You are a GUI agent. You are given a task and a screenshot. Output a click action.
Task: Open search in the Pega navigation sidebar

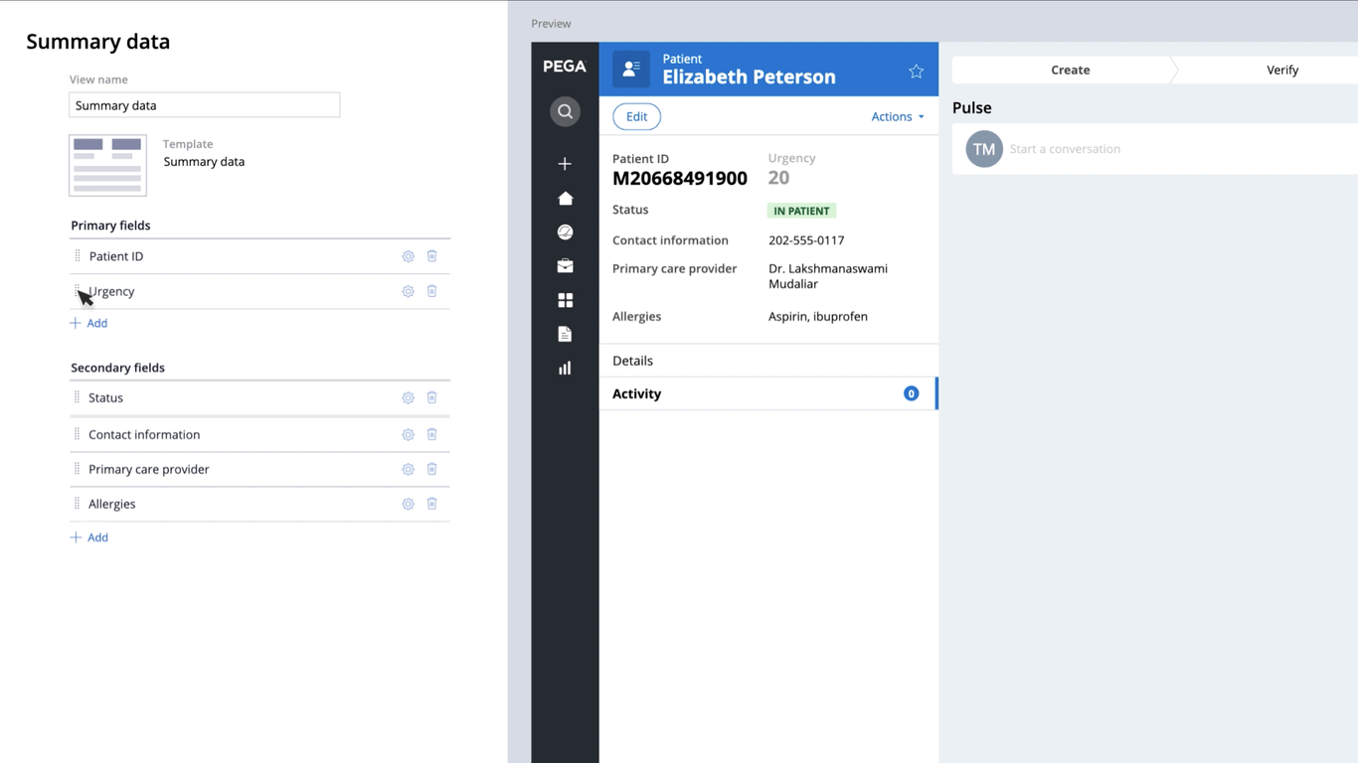[565, 110]
